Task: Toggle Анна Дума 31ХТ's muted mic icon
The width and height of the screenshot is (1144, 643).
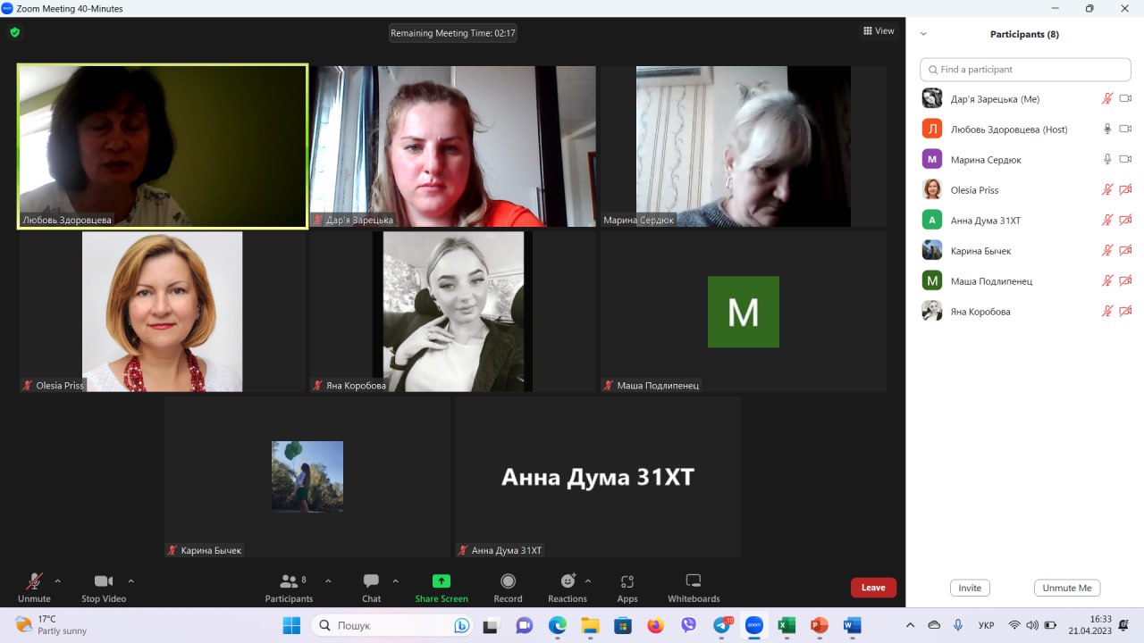Action: coord(1107,221)
